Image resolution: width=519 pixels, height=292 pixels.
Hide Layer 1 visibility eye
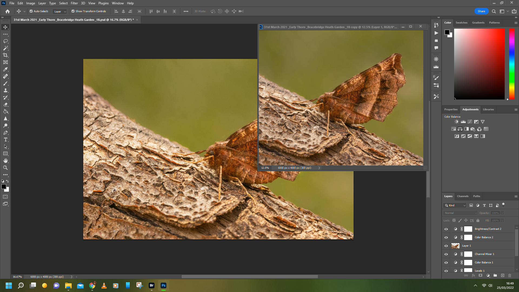446,246
